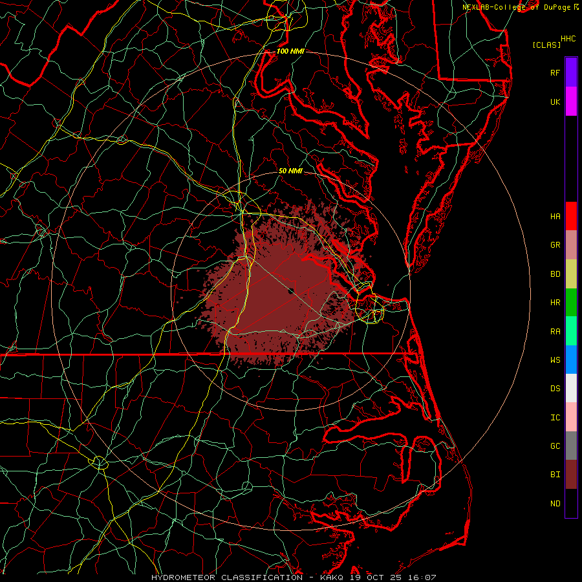This screenshot has height=582, width=582.
Task: Click the GC legend label
Action: click(555, 446)
